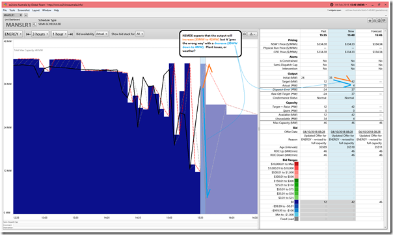Click the $1,000.01 to $10,000 red swatch
This screenshot has width=393, height=235.
pyautogui.click(x=297, y=168)
